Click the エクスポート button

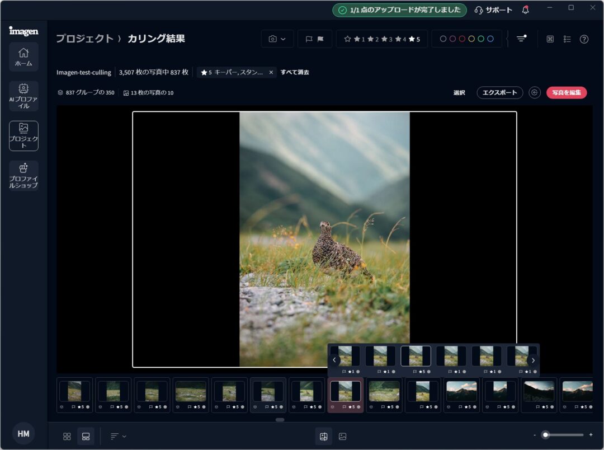[x=499, y=93]
